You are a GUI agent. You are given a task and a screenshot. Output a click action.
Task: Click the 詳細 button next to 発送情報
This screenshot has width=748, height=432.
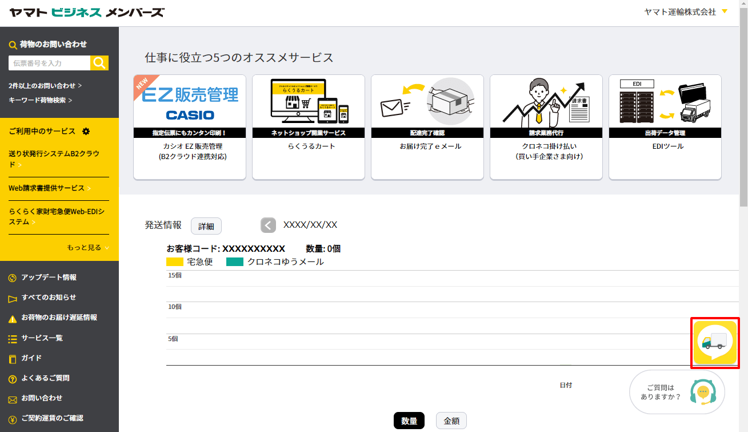pyautogui.click(x=206, y=225)
